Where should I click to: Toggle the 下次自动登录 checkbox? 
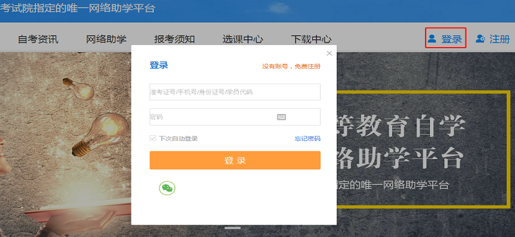click(153, 138)
